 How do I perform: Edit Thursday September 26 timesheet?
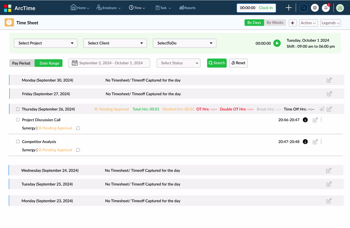click(329, 109)
